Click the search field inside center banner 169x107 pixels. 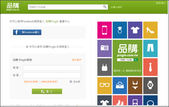[x=125, y=60]
